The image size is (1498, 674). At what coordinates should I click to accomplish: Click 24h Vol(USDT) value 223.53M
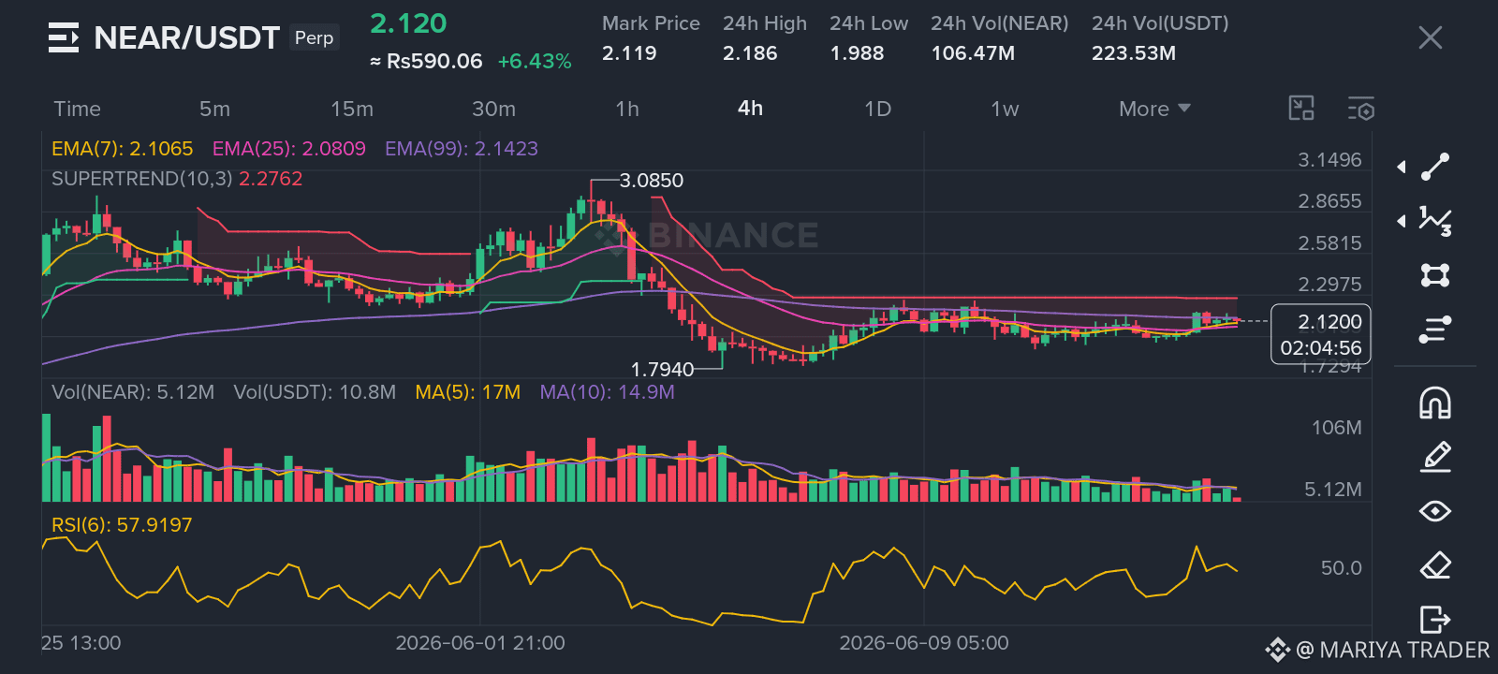coord(1134,53)
